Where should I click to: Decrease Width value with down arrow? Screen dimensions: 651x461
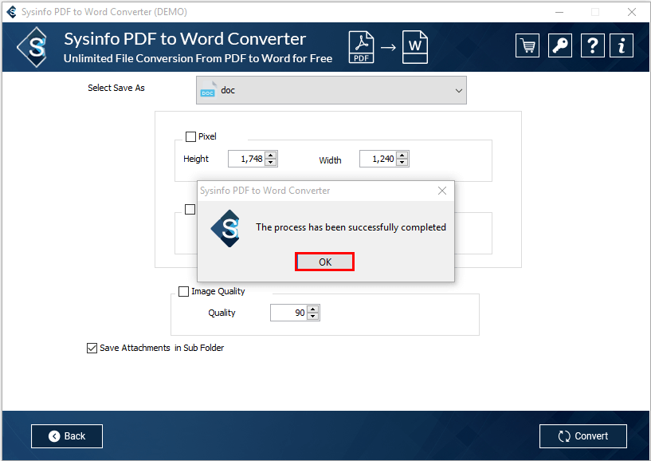click(402, 163)
